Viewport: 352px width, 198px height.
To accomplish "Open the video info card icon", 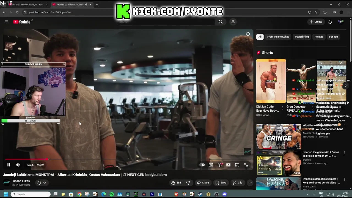I will [x=248, y=34].
